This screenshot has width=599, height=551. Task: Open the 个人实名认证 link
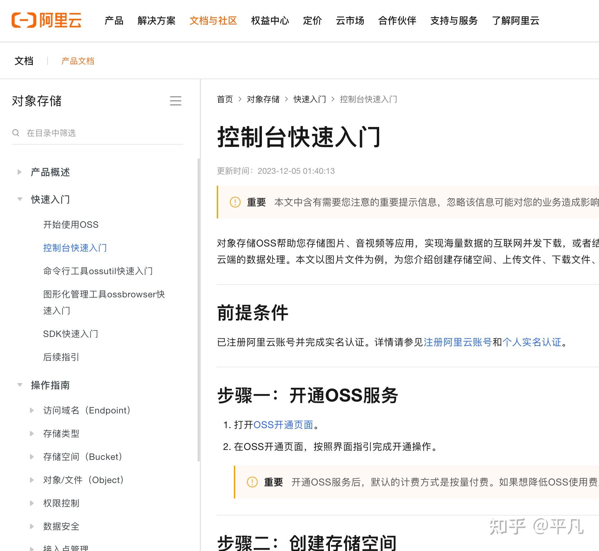click(532, 342)
